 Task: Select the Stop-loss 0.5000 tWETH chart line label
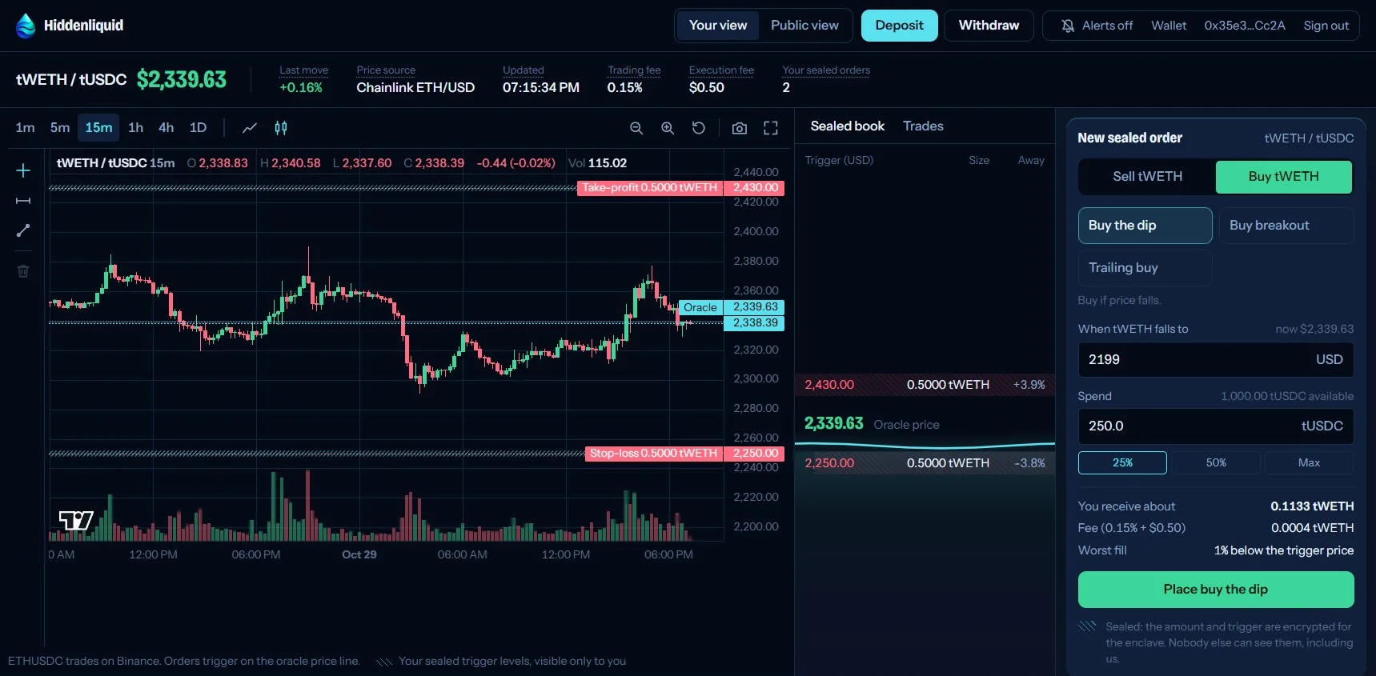point(653,454)
